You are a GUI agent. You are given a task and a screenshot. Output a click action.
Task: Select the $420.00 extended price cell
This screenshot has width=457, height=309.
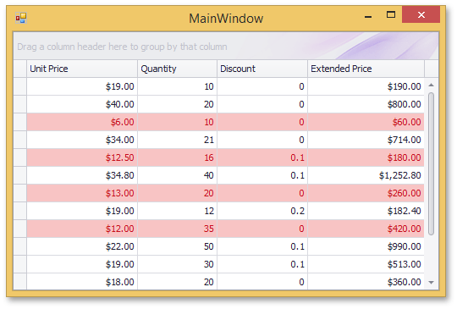(366, 229)
